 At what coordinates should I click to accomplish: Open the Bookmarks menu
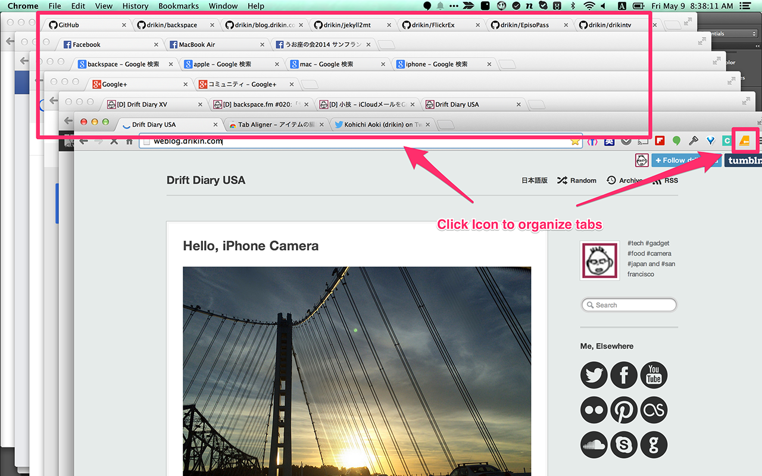179,6
